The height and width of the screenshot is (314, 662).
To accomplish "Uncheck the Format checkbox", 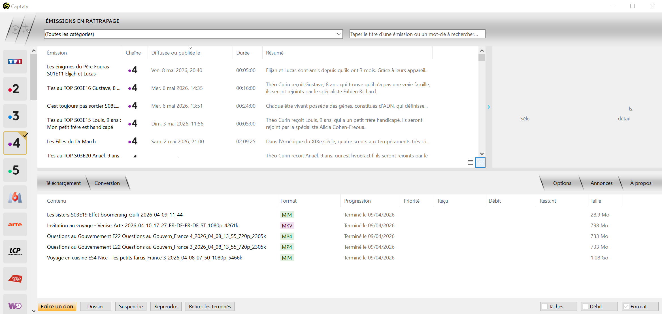I will click(x=626, y=306).
